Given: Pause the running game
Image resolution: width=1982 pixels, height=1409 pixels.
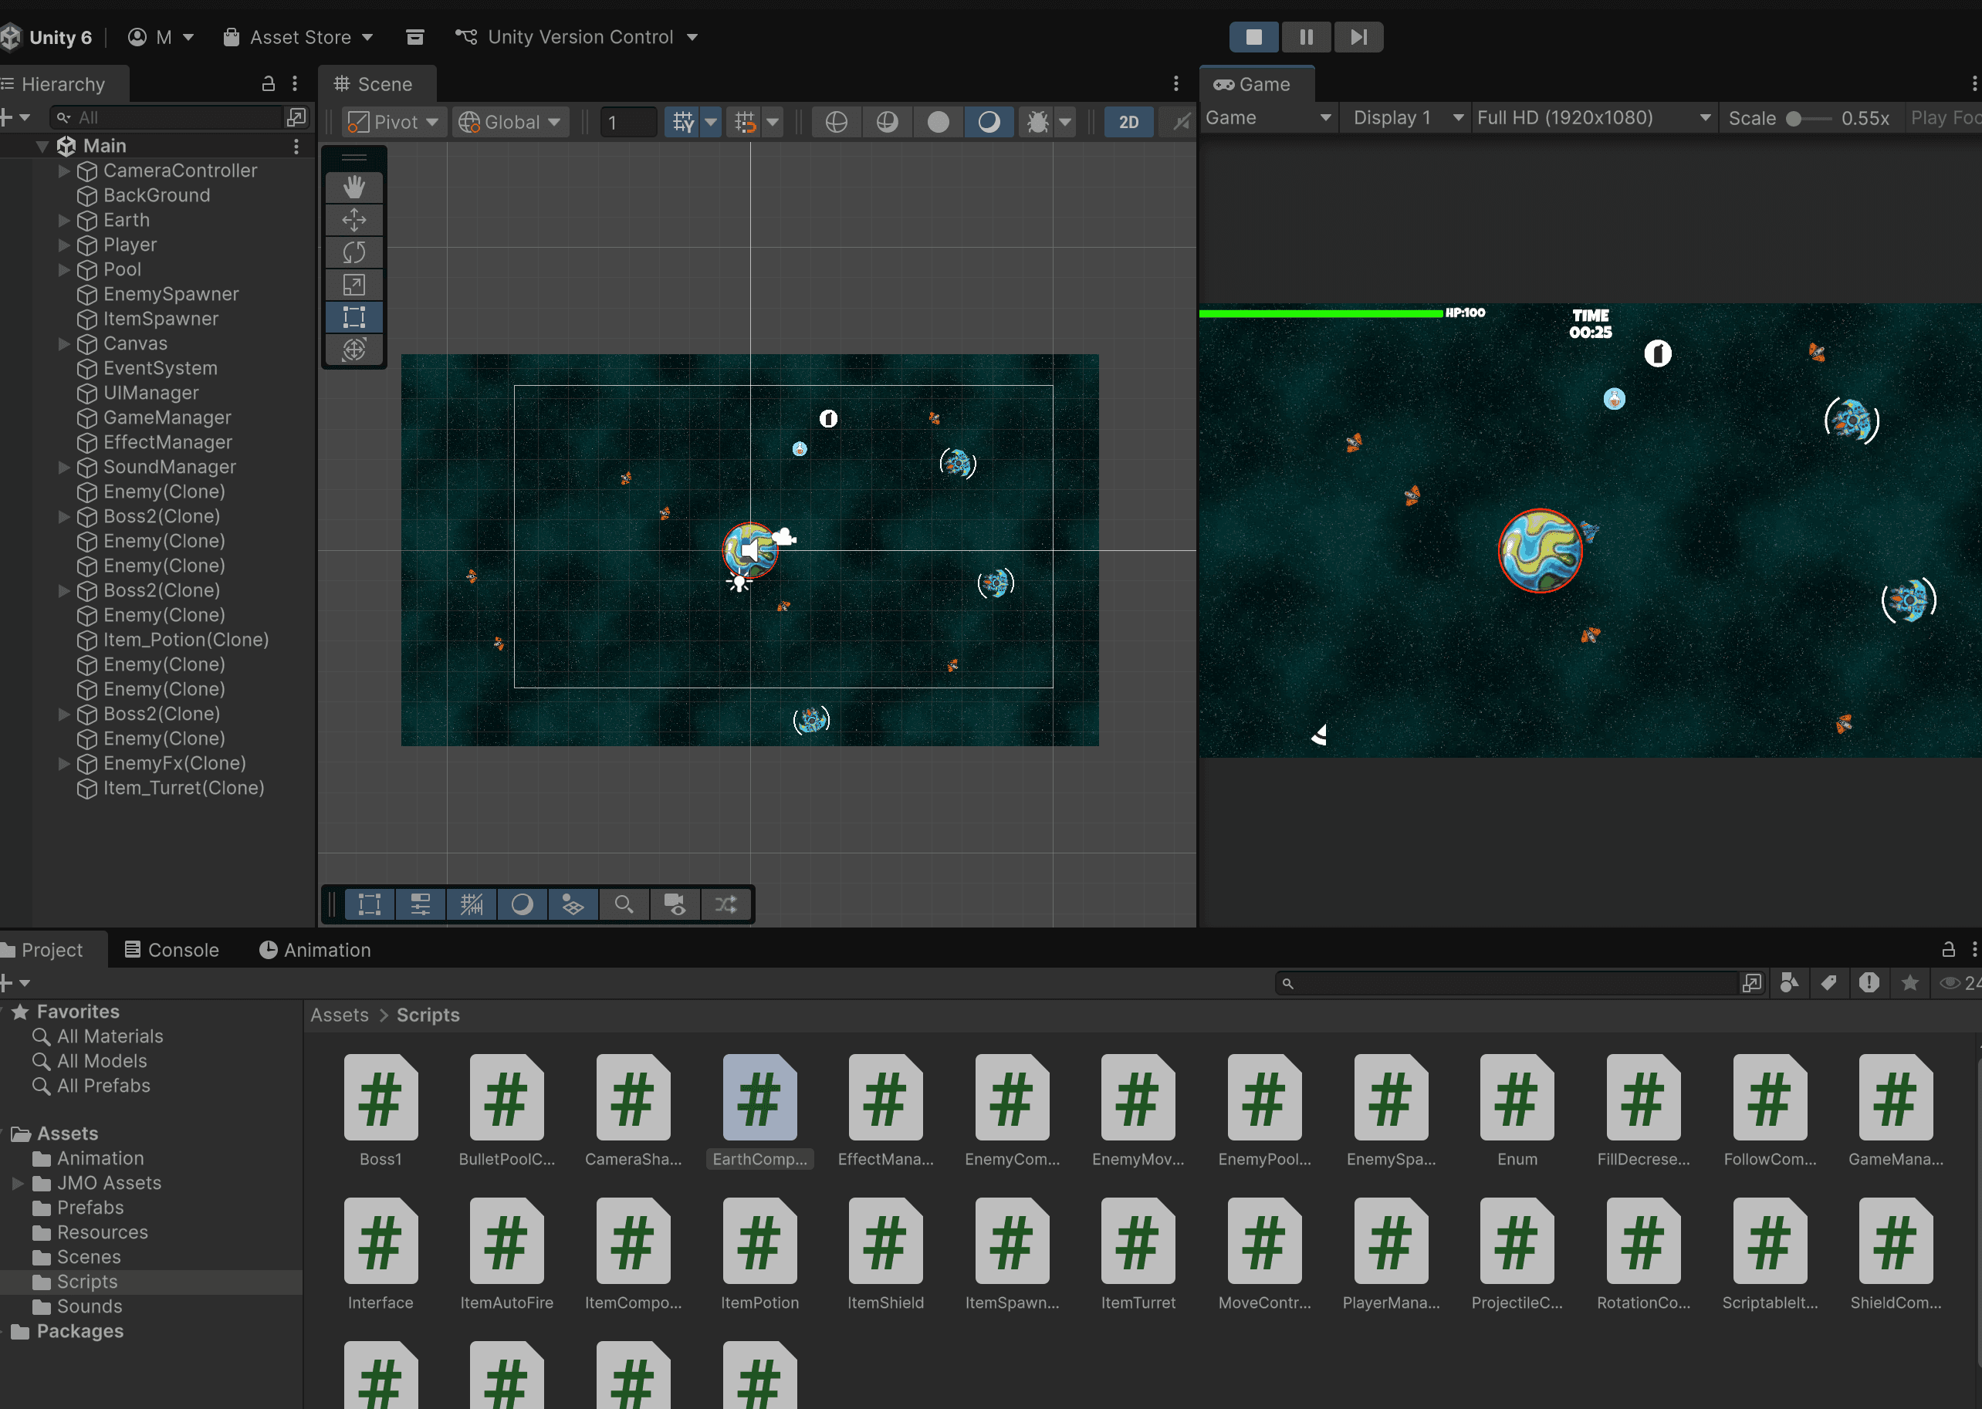Looking at the screenshot, I should 1306,36.
